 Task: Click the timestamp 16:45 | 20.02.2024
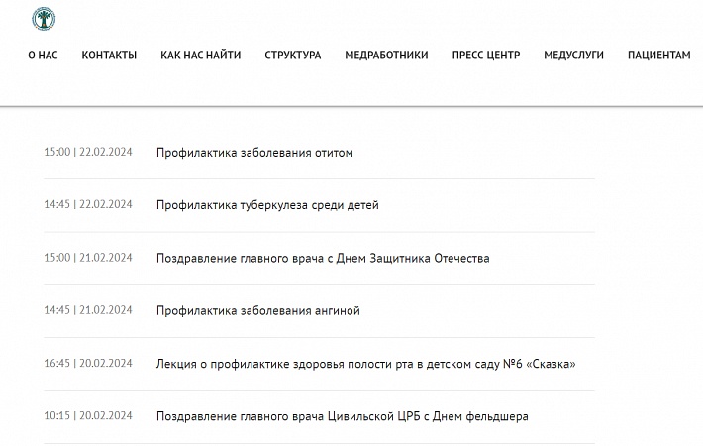click(x=88, y=363)
